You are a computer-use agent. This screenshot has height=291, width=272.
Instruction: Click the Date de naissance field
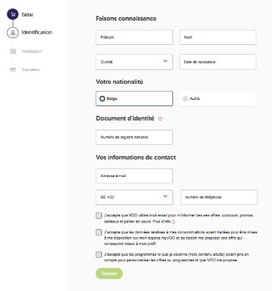pyautogui.click(x=218, y=62)
